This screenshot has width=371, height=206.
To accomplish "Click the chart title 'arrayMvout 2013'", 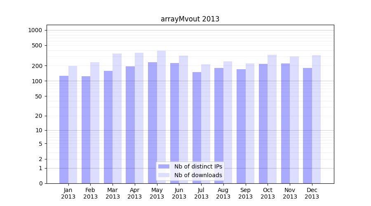I will pyautogui.click(x=190, y=19).
